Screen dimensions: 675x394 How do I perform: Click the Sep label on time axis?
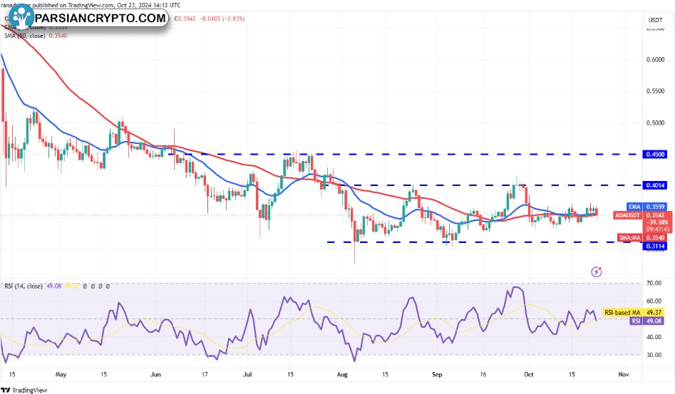437,375
